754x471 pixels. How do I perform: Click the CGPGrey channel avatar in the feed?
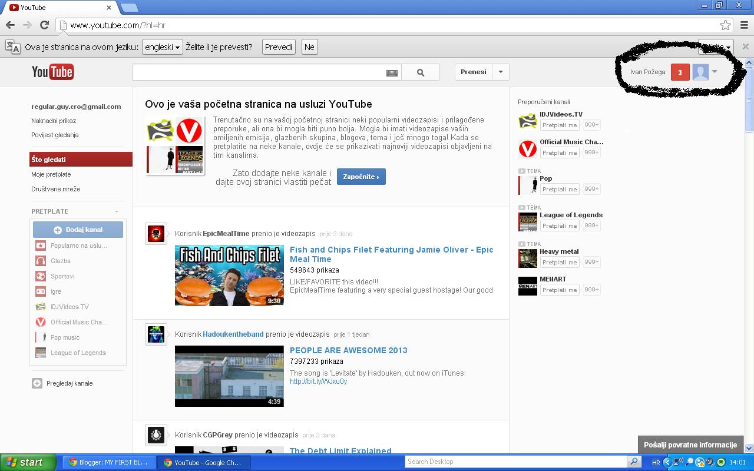pyautogui.click(x=156, y=435)
